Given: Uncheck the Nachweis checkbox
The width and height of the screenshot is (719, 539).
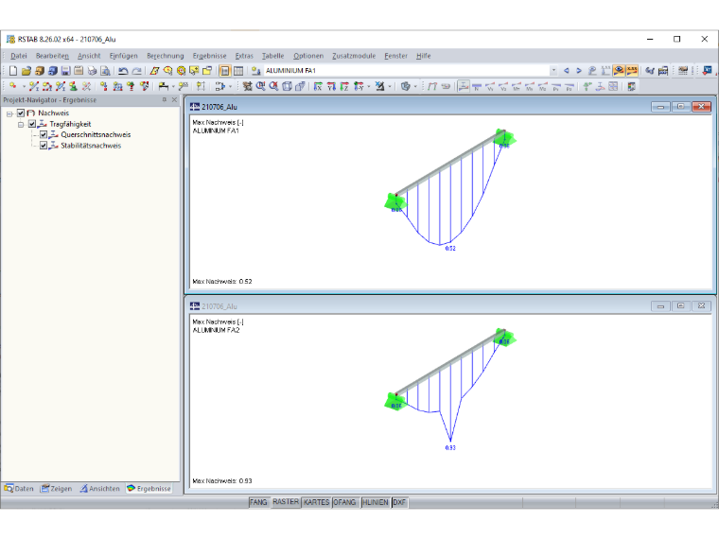Looking at the screenshot, I should coord(21,113).
